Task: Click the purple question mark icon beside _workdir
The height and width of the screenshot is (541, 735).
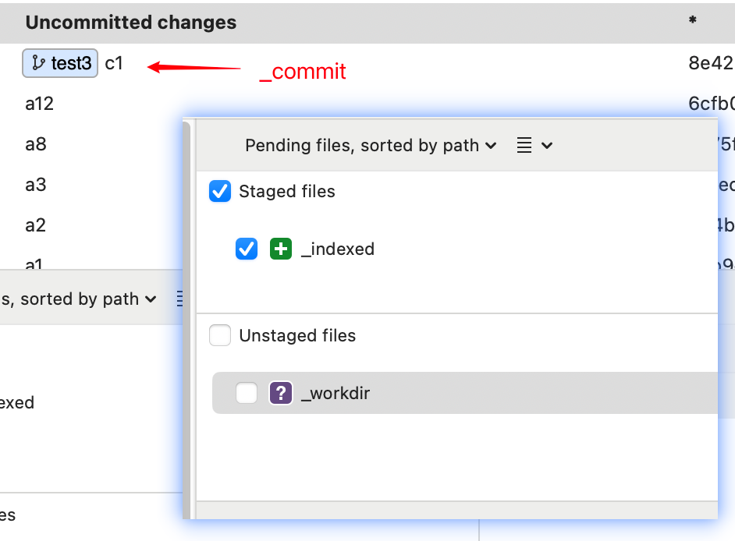Action: [281, 393]
